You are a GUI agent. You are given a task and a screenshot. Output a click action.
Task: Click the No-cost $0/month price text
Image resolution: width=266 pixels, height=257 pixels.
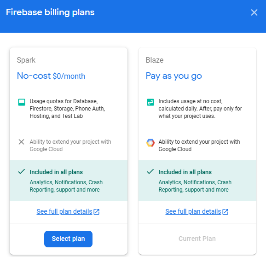pyautogui.click(x=51, y=76)
